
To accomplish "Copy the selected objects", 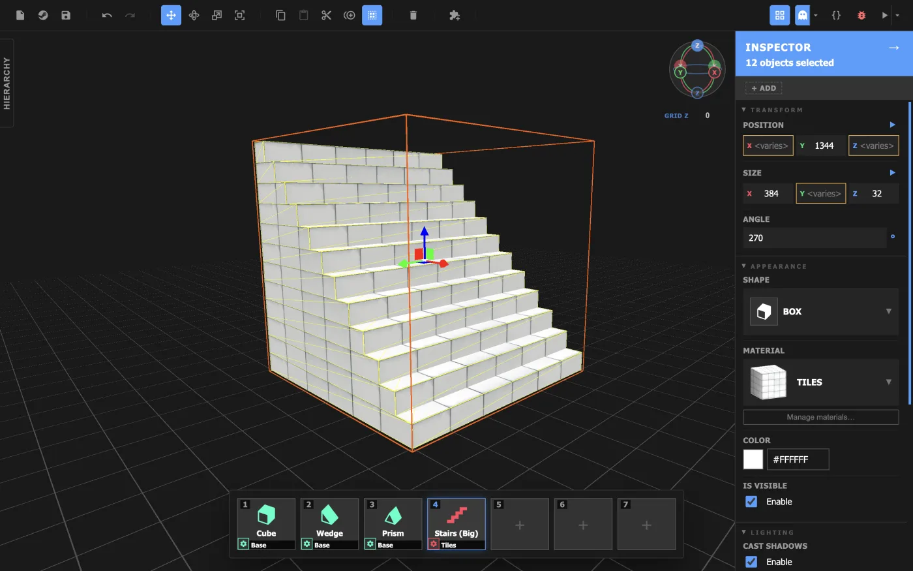I will pyautogui.click(x=280, y=15).
